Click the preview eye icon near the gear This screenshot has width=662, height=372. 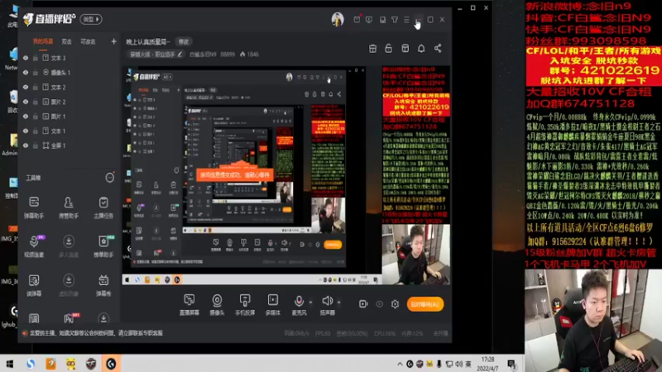[x=379, y=303]
